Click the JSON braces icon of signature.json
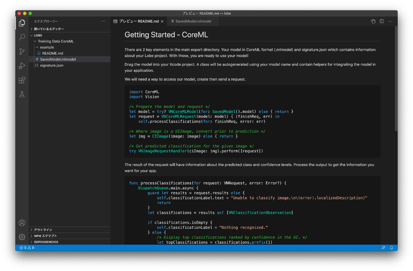The image size is (413, 271). coord(37,65)
